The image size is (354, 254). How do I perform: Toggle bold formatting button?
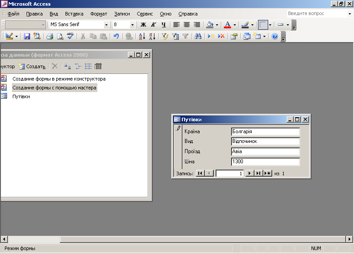point(143,25)
